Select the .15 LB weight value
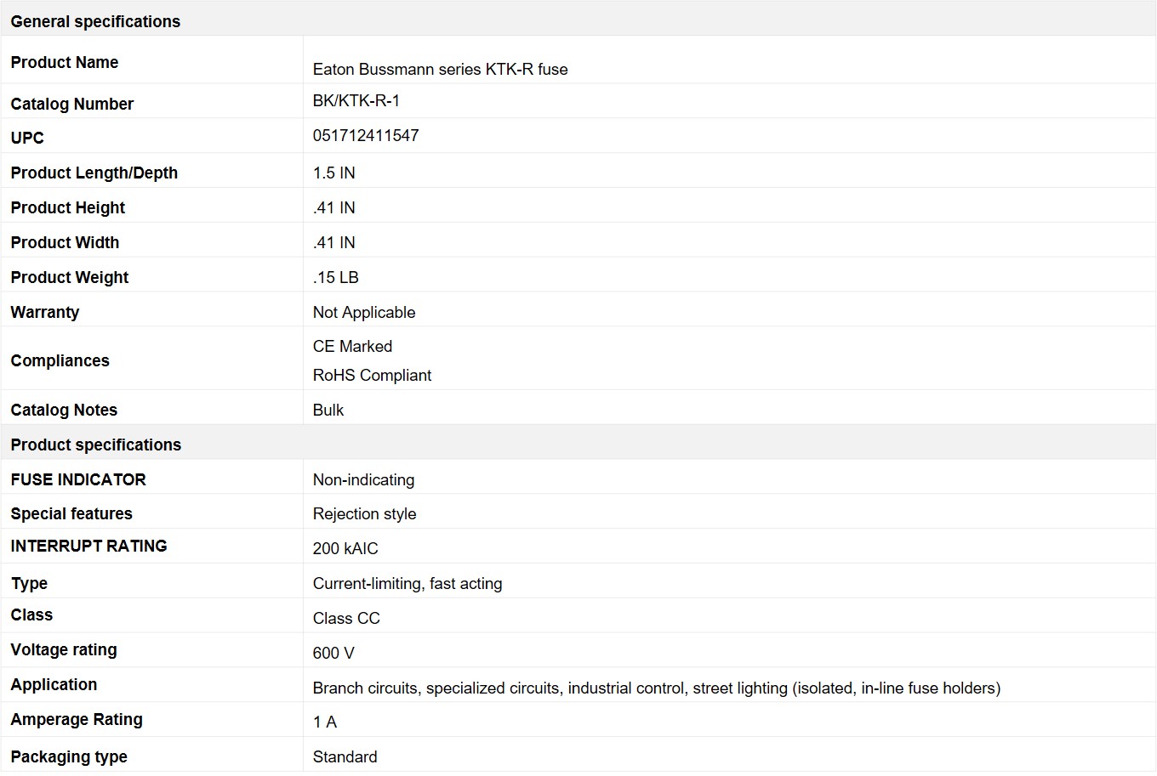This screenshot has height=776, width=1157. (335, 277)
